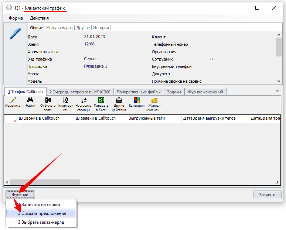Click the Функции dropdown button

(x=20, y=195)
